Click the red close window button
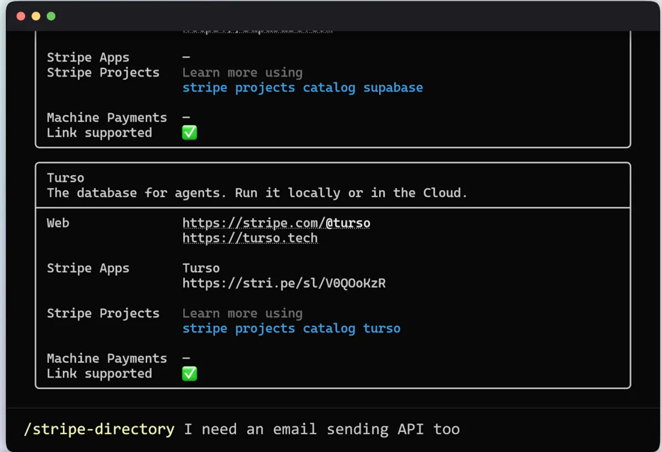The width and height of the screenshot is (662, 452). click(x=21, y=17)
